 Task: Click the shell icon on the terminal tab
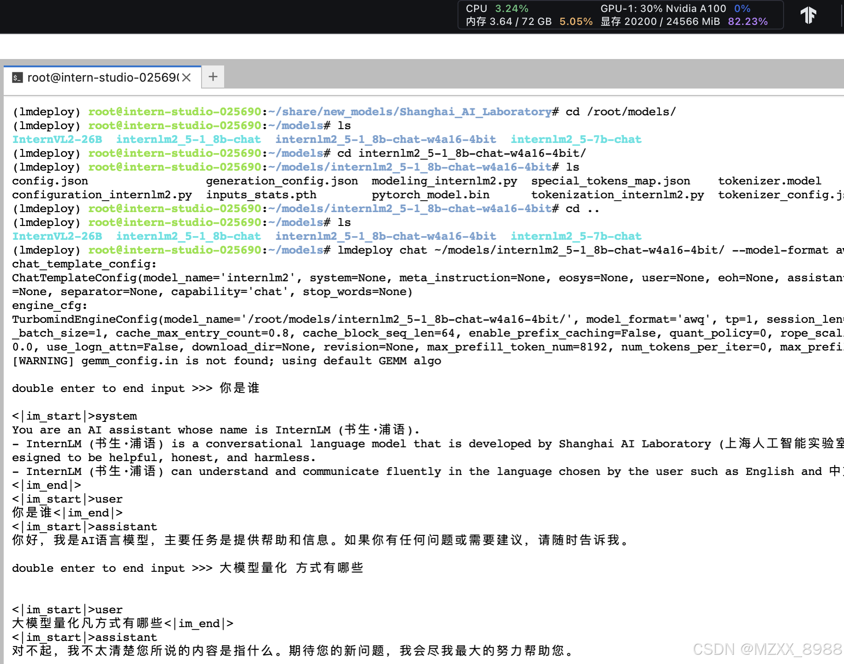pyautogui.click(x=17, y=77)
